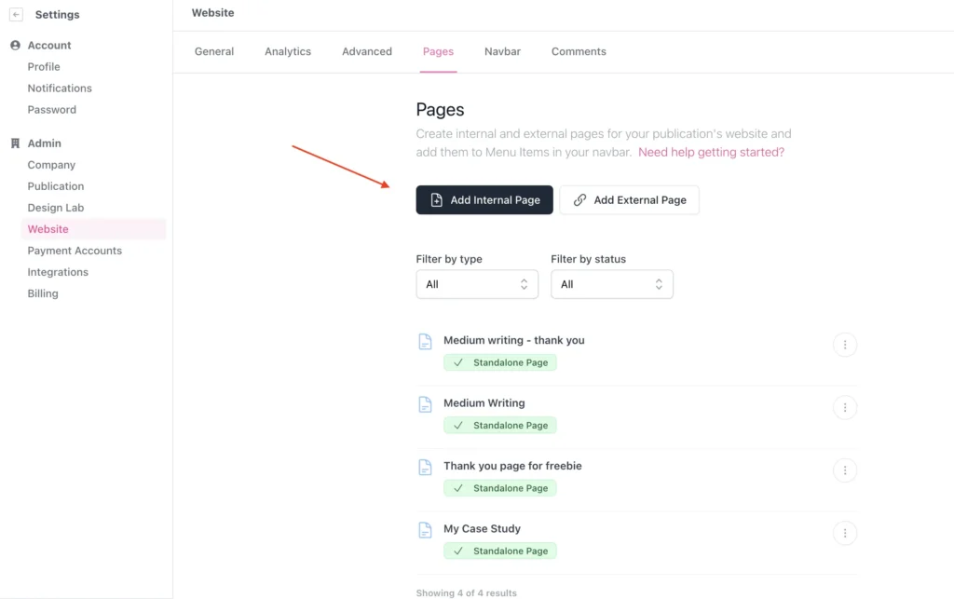Screen dimensions: 954x599
Task: Open the three-dot menu for Medium writing - thank you
Action: (845, 344)
